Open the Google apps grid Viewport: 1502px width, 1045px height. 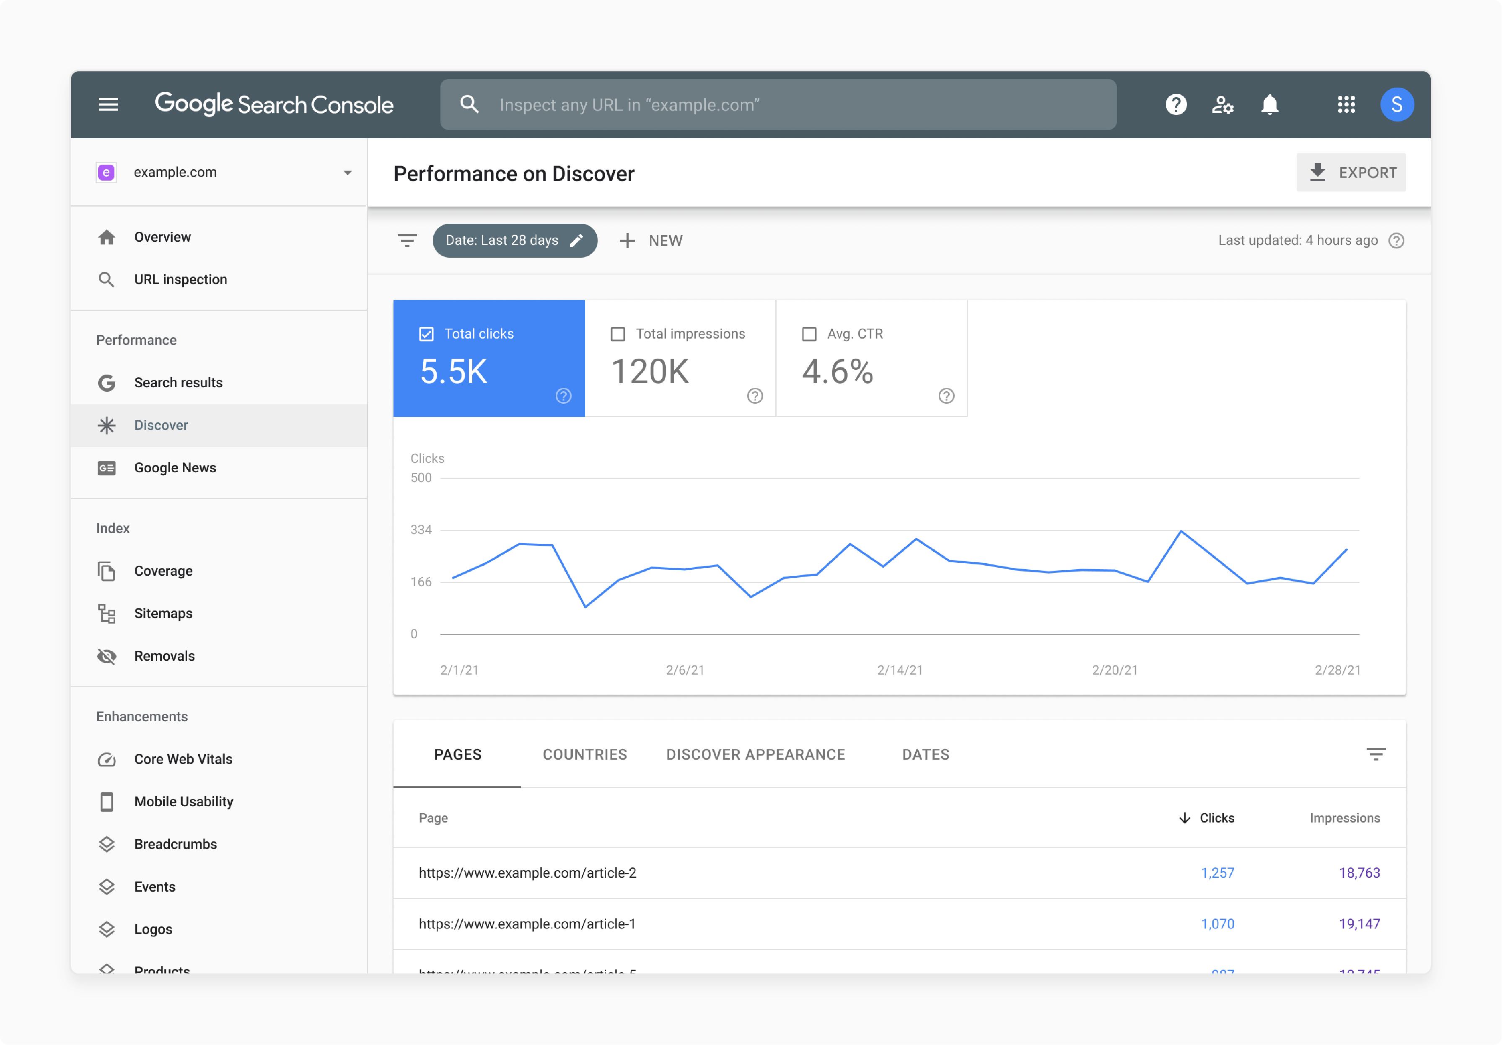1346,105
